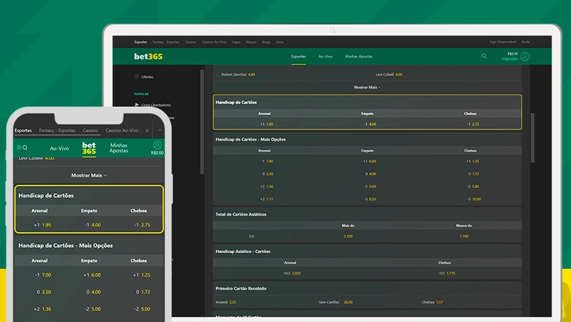Tap Chelsea 0 1.72 on the phone
571x322 pixels.
(x=143, y=292)
